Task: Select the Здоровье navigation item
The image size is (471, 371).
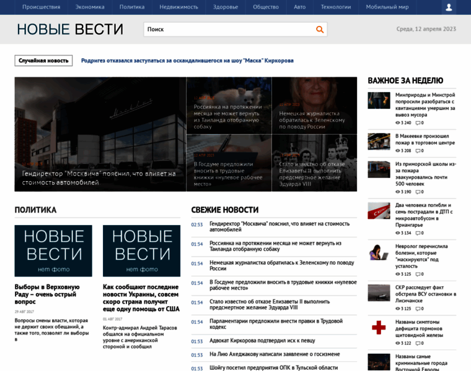Action: (x=226, y=7)
